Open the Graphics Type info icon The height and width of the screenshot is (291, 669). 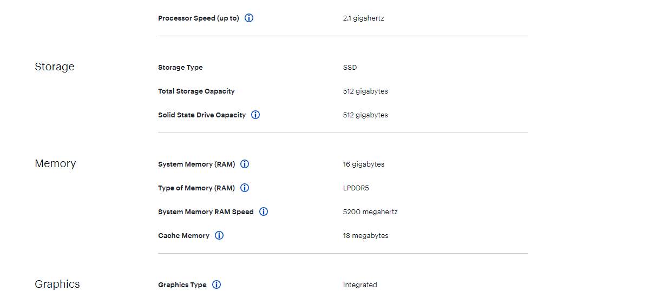click(x=217, y=285)
